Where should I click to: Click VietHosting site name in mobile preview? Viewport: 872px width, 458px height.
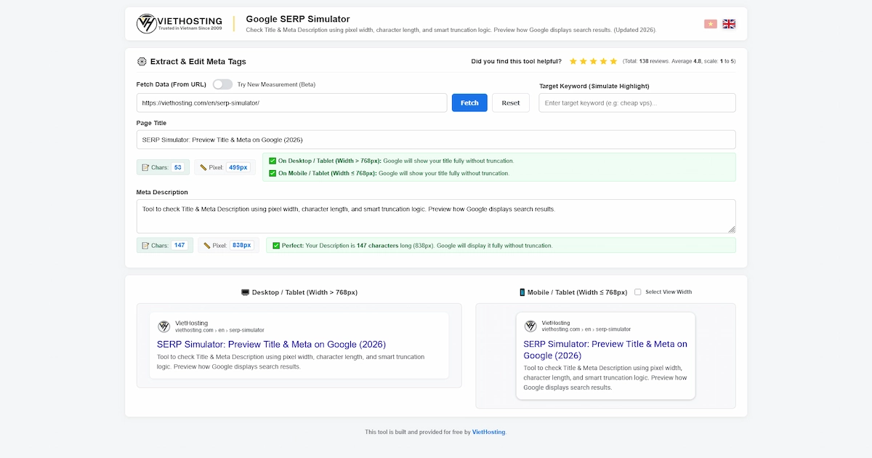[x=556, y=323]
